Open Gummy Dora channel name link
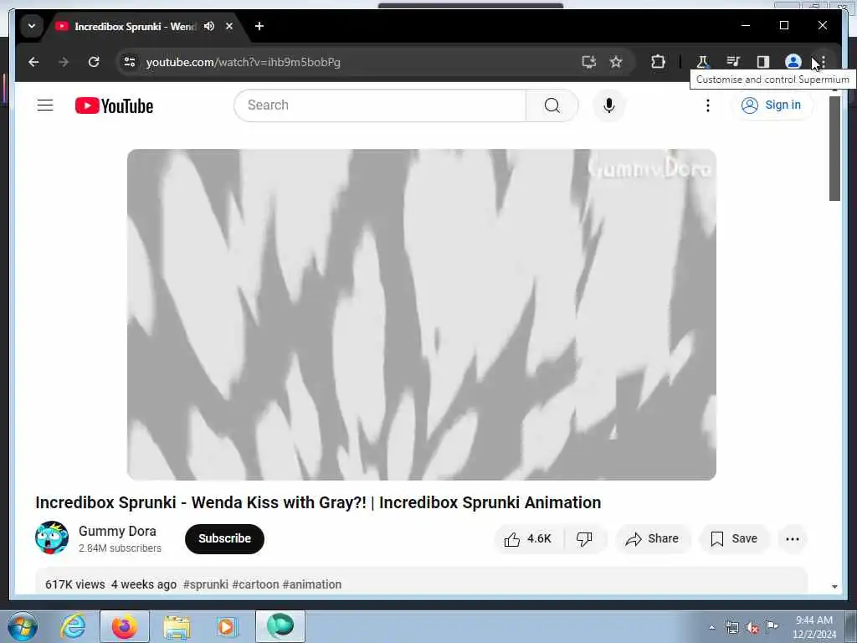 [117, 531]
